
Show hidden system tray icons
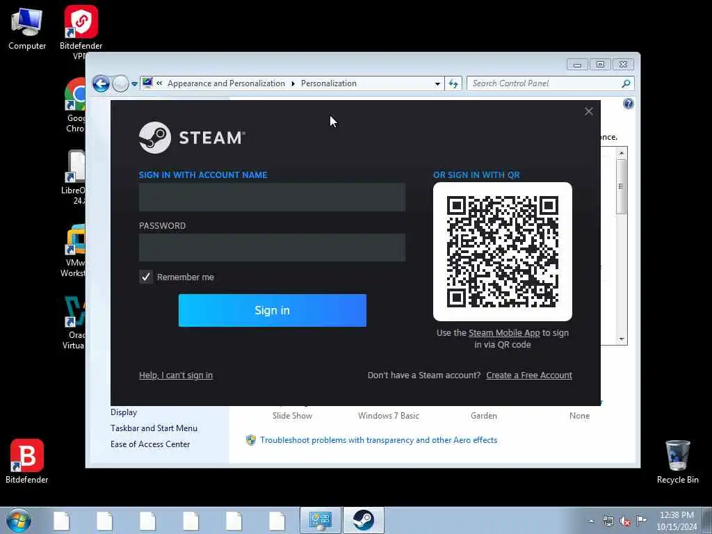591,521
